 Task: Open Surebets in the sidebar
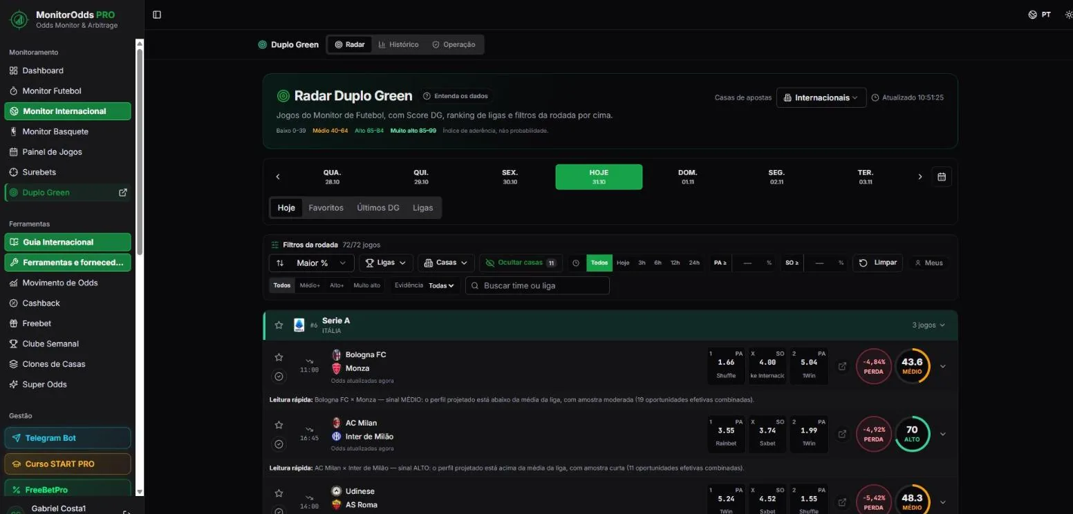[68, 172]
